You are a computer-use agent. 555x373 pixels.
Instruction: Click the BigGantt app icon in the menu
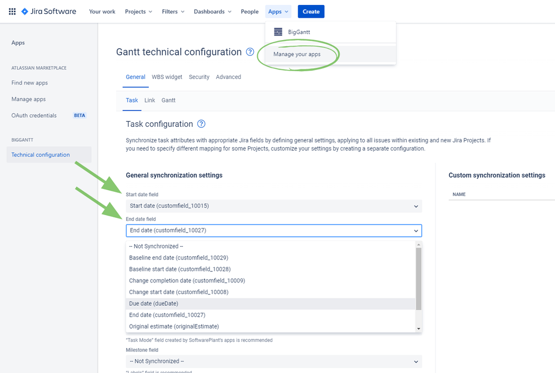(x=278, y=32)
